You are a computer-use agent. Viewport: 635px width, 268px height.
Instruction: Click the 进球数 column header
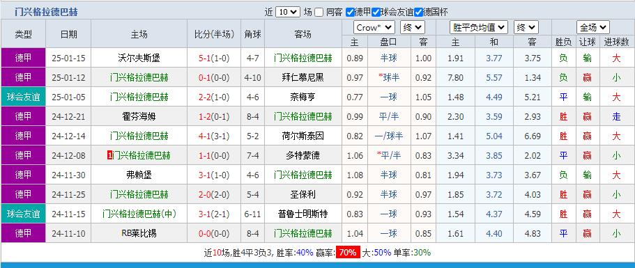[x=616, y=42]
